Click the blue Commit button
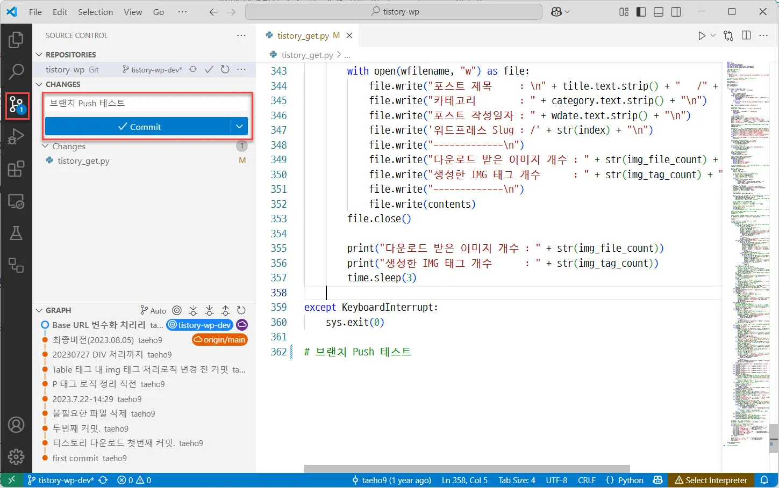 pos(141,126)
